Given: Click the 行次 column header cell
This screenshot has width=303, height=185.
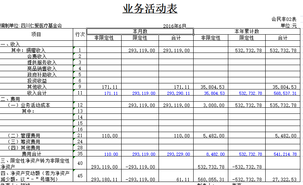Looking at the screenshot, I should tap(80, 34).
